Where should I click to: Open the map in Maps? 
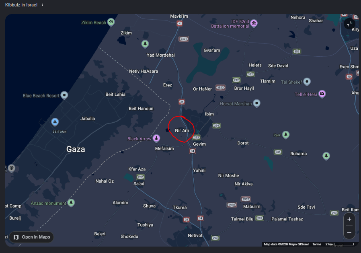tap(31, 237)
